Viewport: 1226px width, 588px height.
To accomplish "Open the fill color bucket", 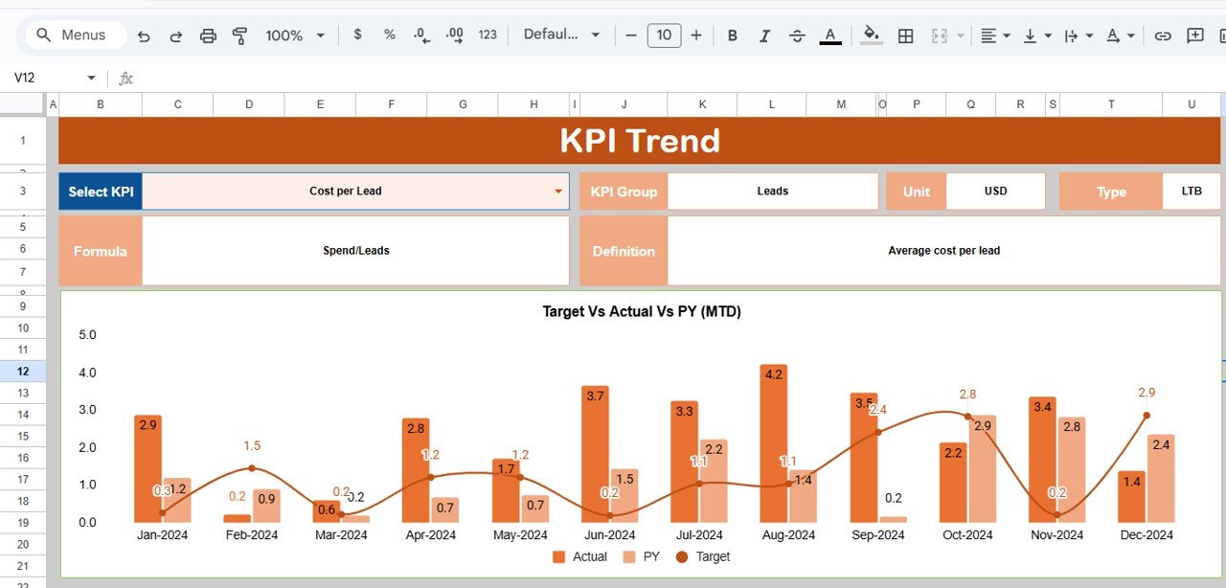I will click(x=872, y=35).
